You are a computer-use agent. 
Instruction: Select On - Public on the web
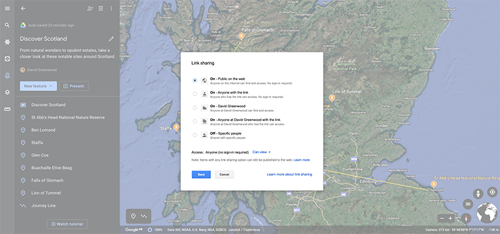[195, 81]
